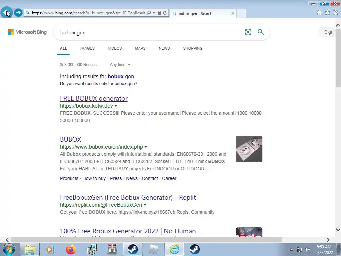Open the Tools gear icon in Internet Explorer

pyautogui.click(x=336, y=13)
